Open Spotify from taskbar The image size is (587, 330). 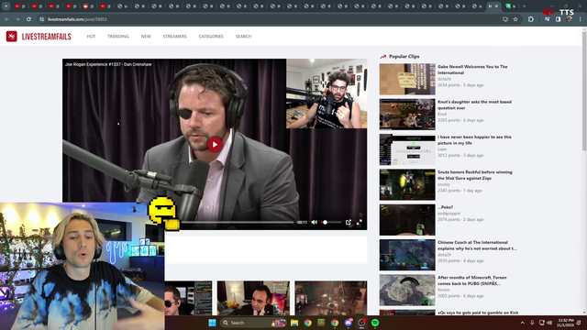(375, 323)
